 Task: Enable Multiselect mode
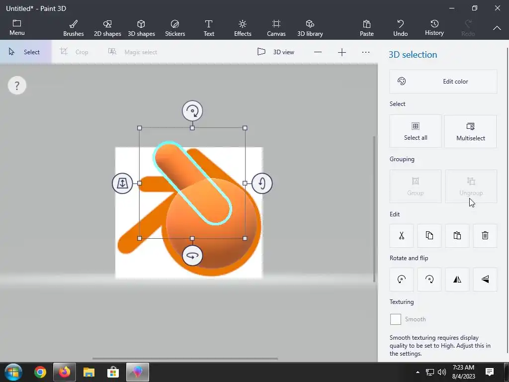pyautogui.click(x=470, y=131)
